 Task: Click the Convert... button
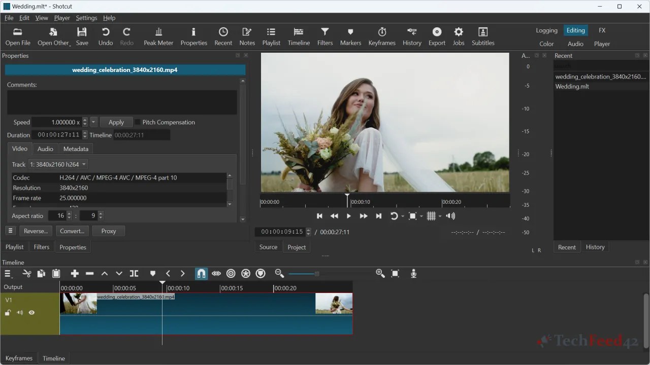[72, 231]
